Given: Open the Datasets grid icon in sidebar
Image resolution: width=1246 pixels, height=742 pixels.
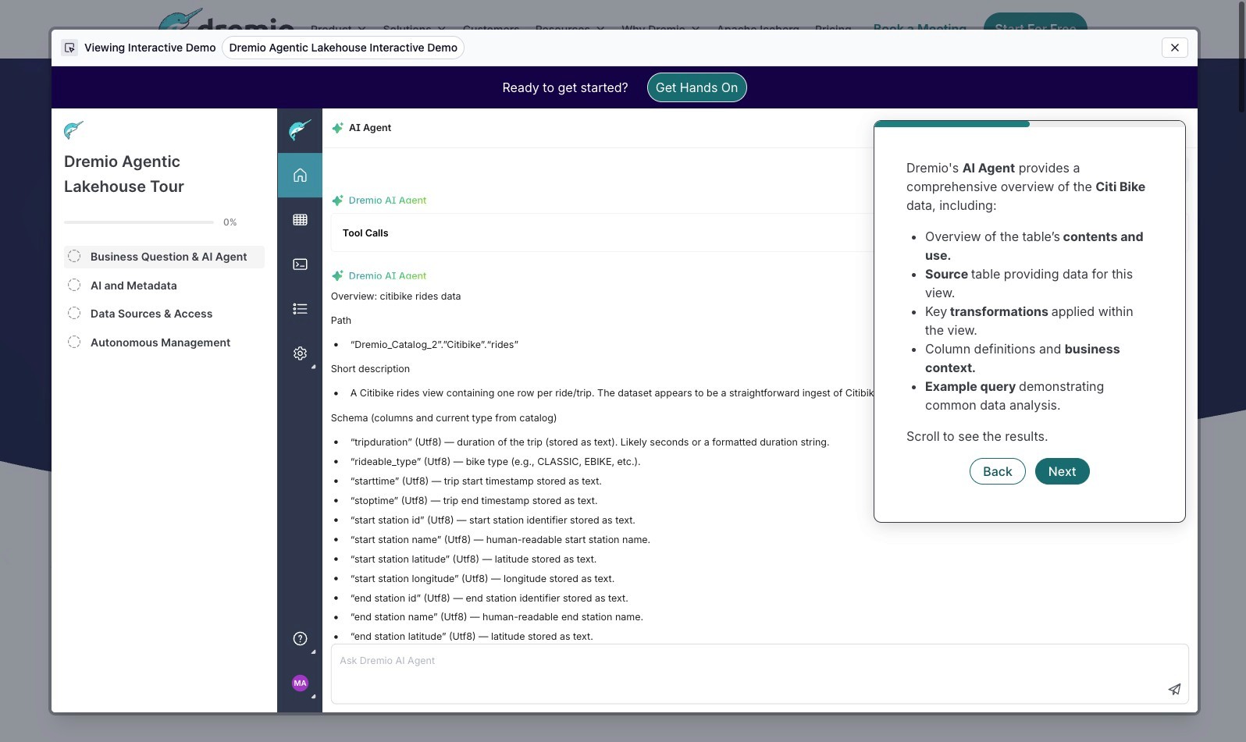Looking at the screenshot, I should (300, 220).
